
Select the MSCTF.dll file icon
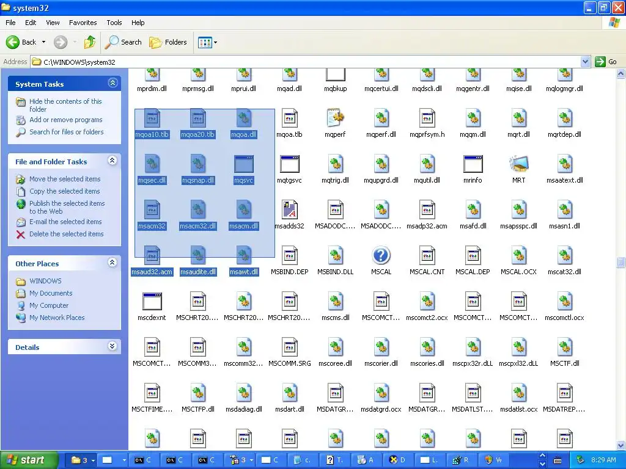[x=564, y=347]
